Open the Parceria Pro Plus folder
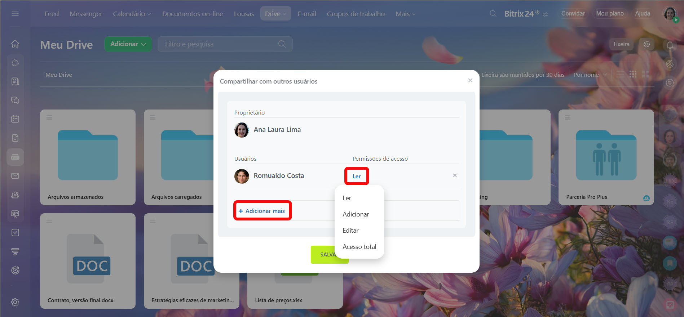The image size is (684, 317). [x=606, y=157]
